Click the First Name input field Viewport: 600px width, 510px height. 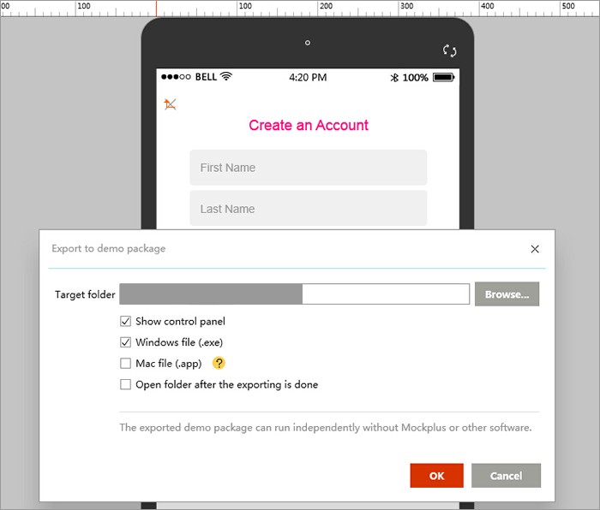309,168
